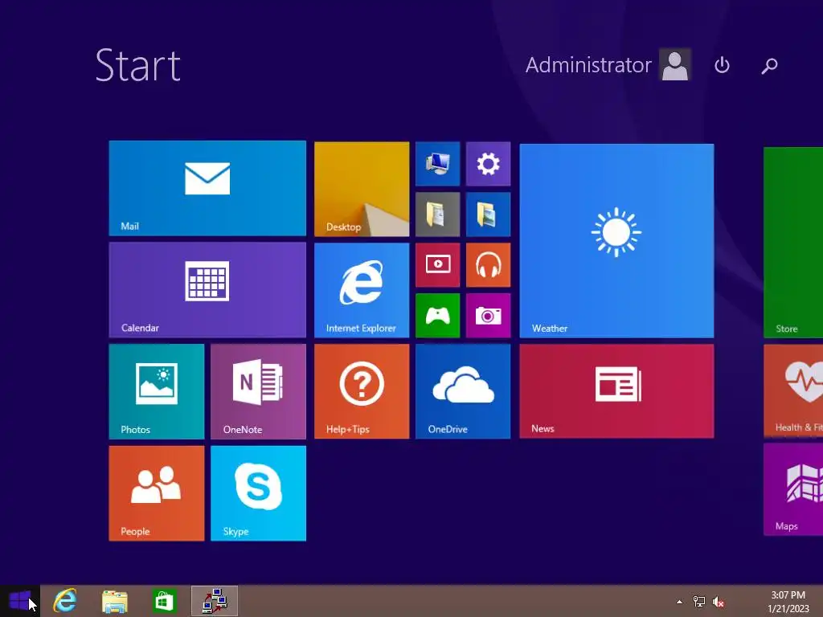Click the Search magnifier button
823x617 pixels.
769,66
